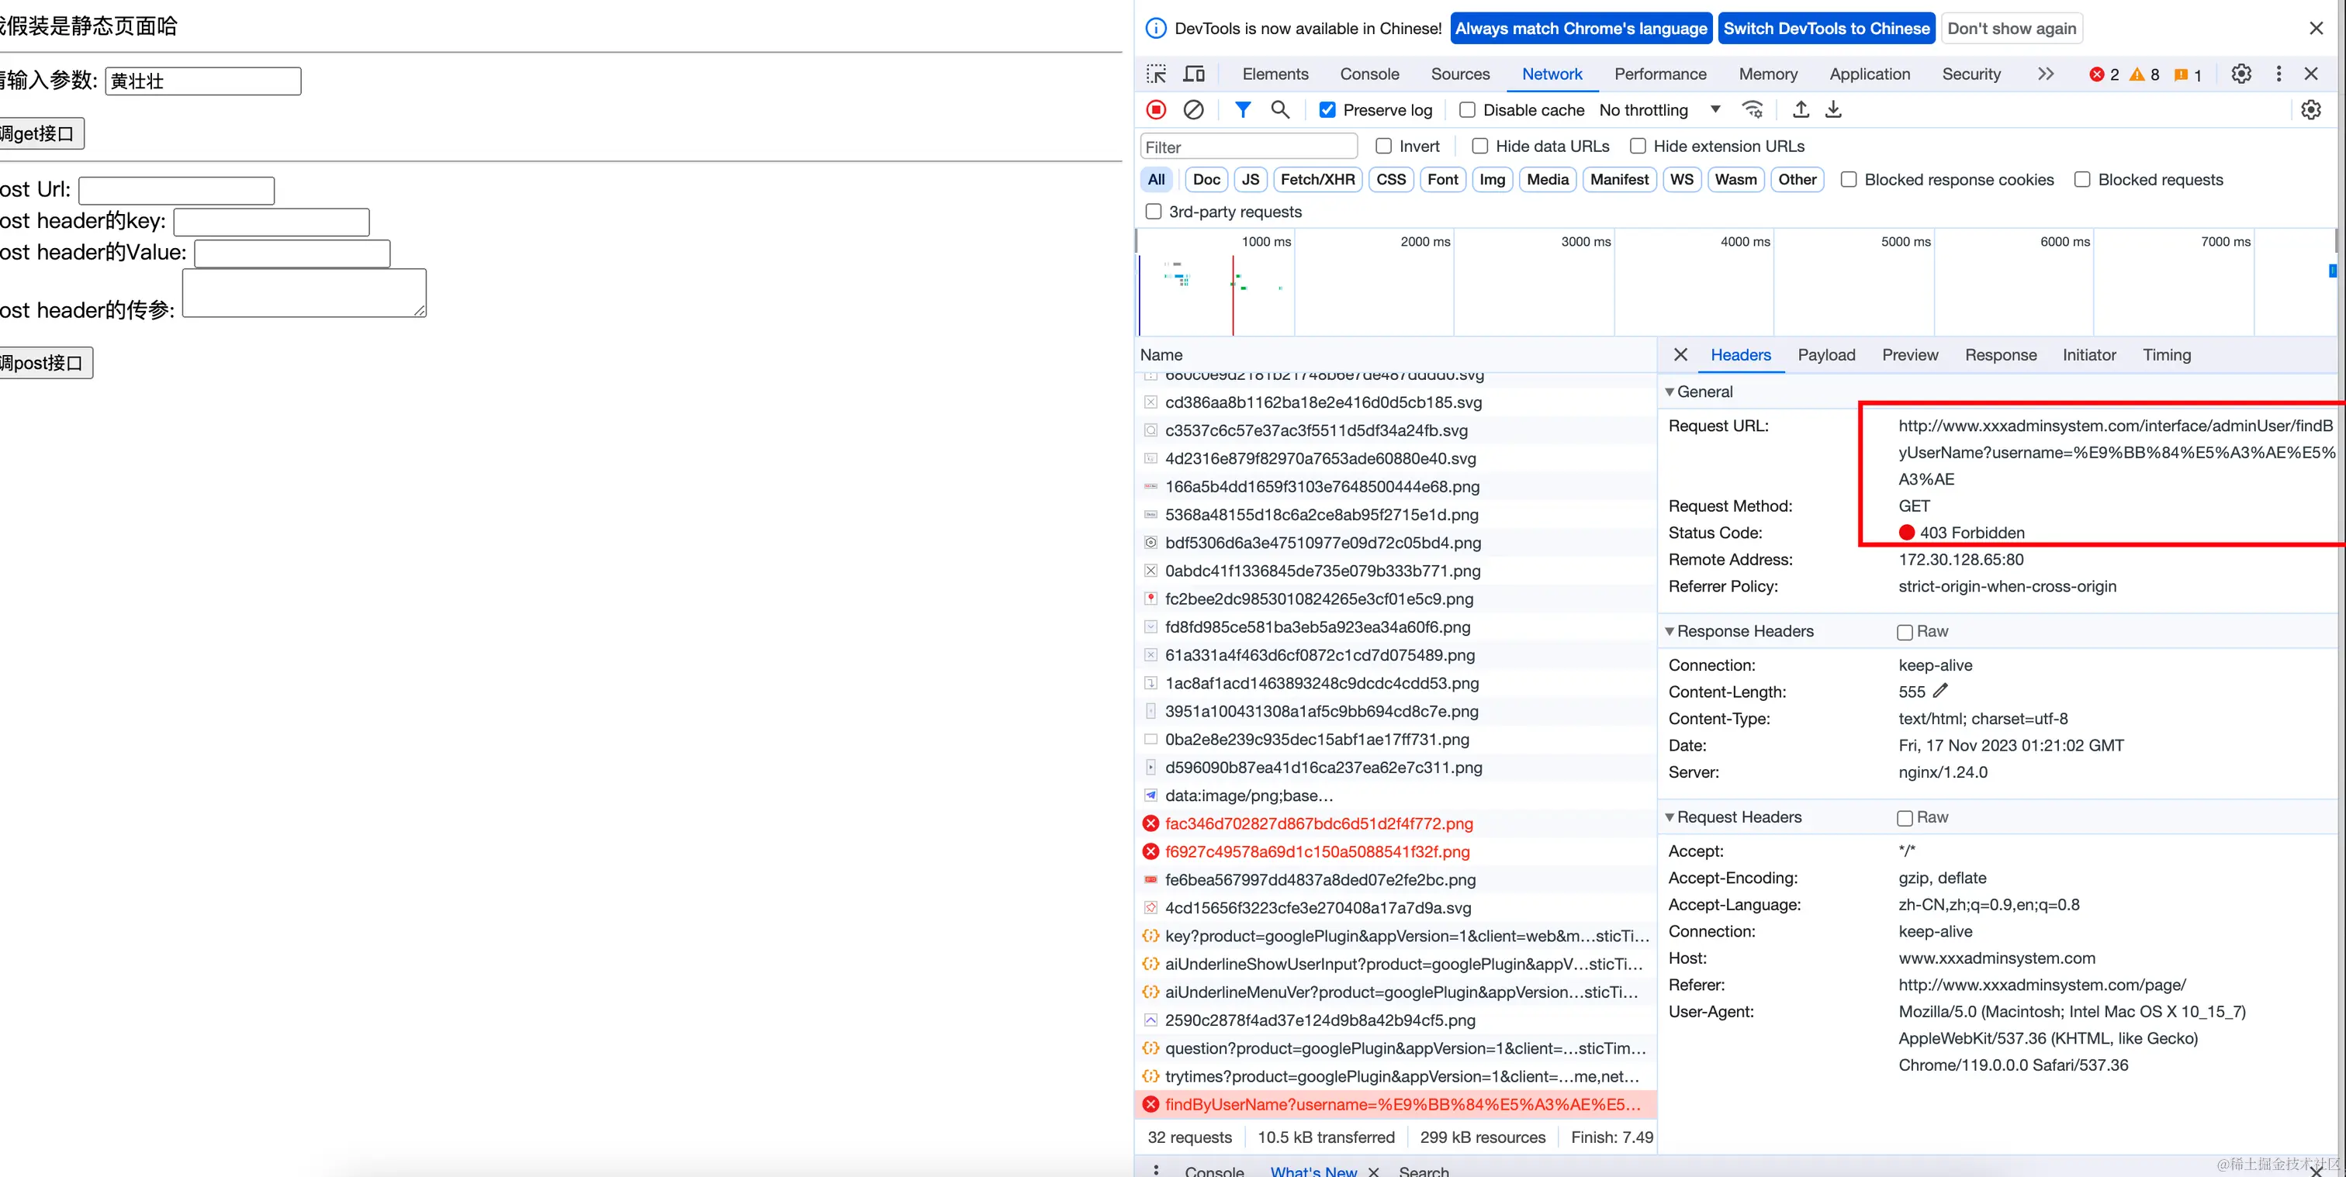
Task: Collapse the Response Headers section
Action: (x=1670, y=631)
